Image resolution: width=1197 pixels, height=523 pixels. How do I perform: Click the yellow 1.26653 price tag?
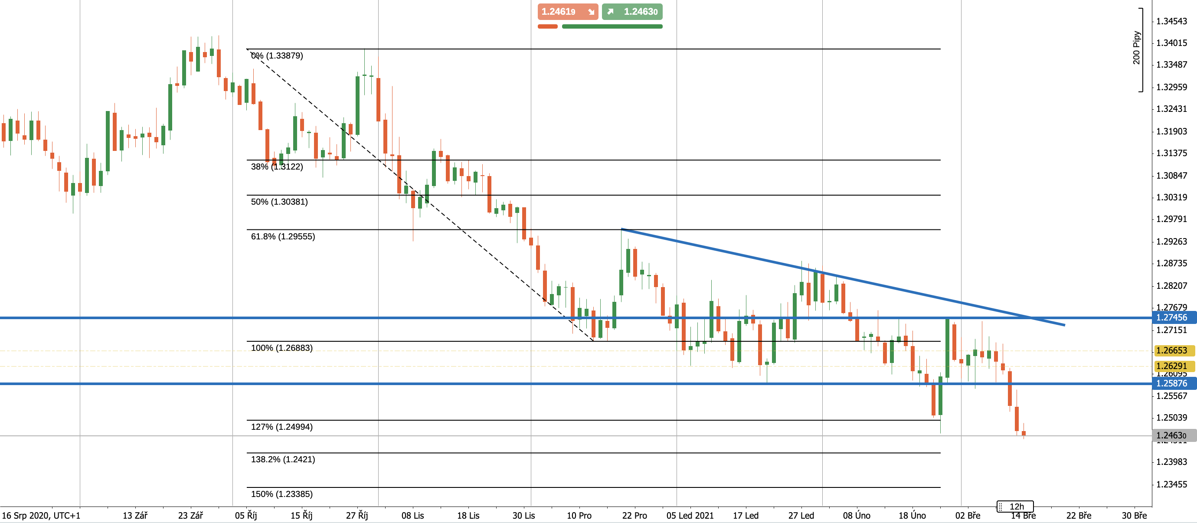pos(1172,350)
